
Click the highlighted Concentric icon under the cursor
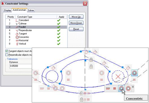coord(121,88)
